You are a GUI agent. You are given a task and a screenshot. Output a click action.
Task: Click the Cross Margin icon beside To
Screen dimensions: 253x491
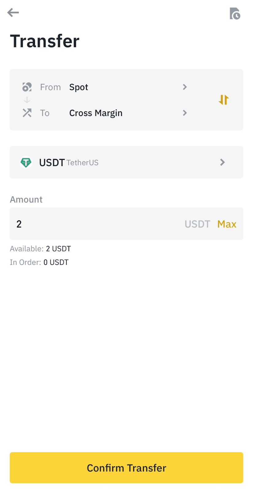point(27,113)
